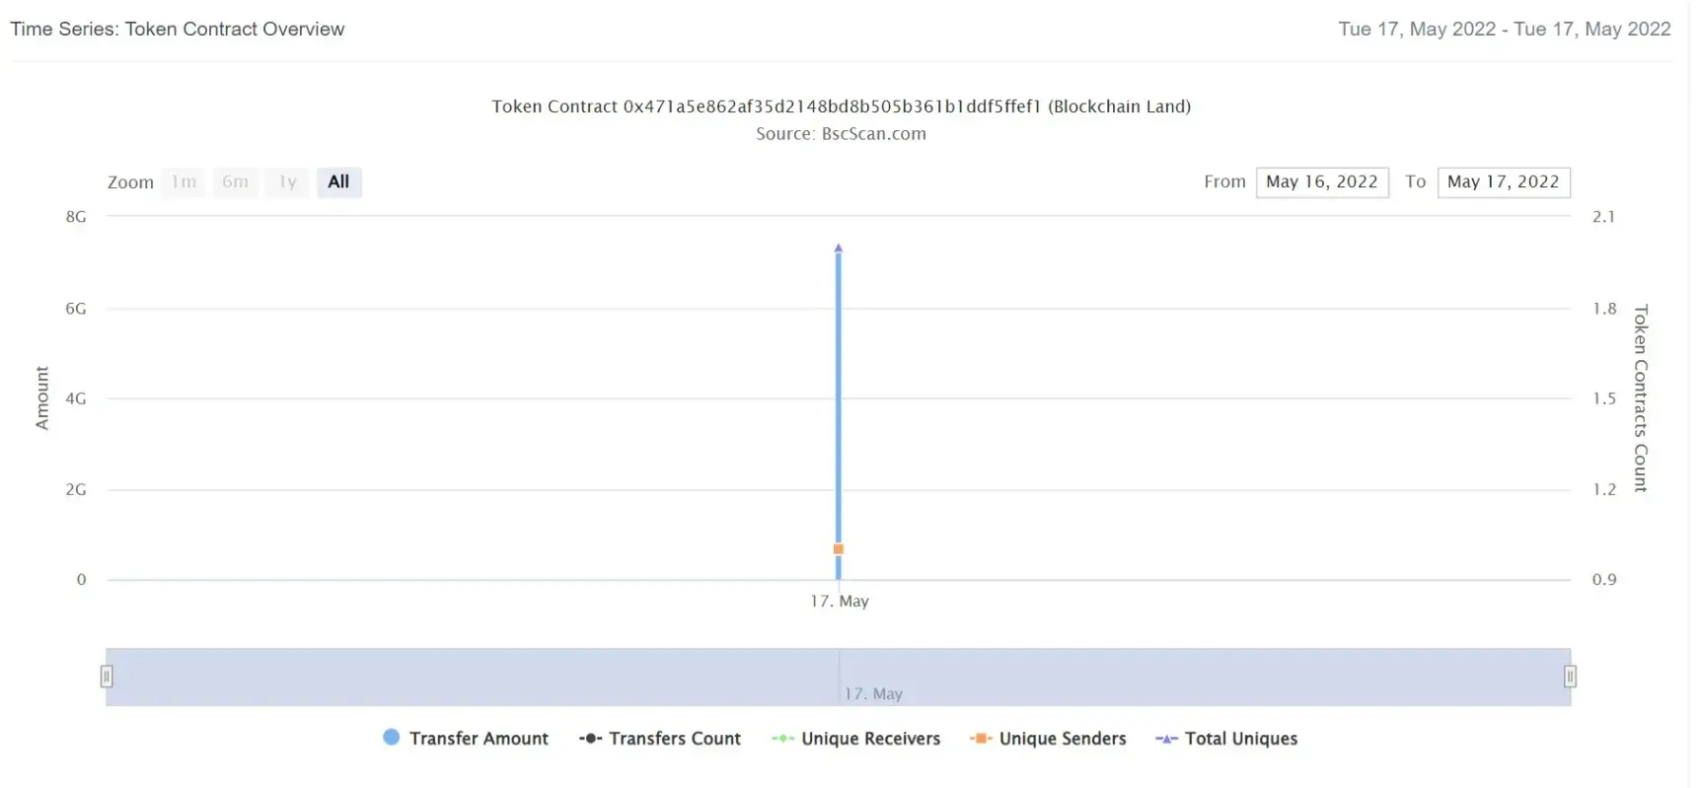1699x788 pixels.
Task: Click the right navigator range handle
Action: (1570, 677)
